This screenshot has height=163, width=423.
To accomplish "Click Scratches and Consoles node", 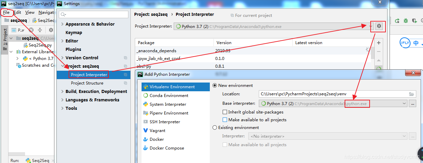I will point(35,65).
